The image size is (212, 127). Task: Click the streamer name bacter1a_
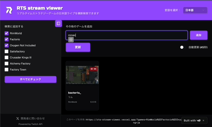pos(75,93)
